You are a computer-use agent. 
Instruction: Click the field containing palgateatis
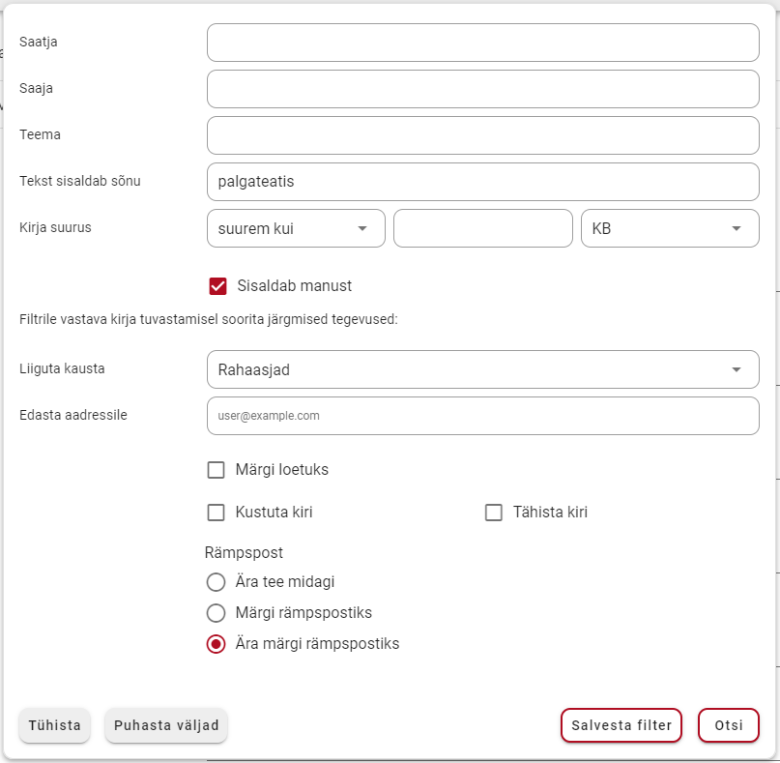pos(482,181)
